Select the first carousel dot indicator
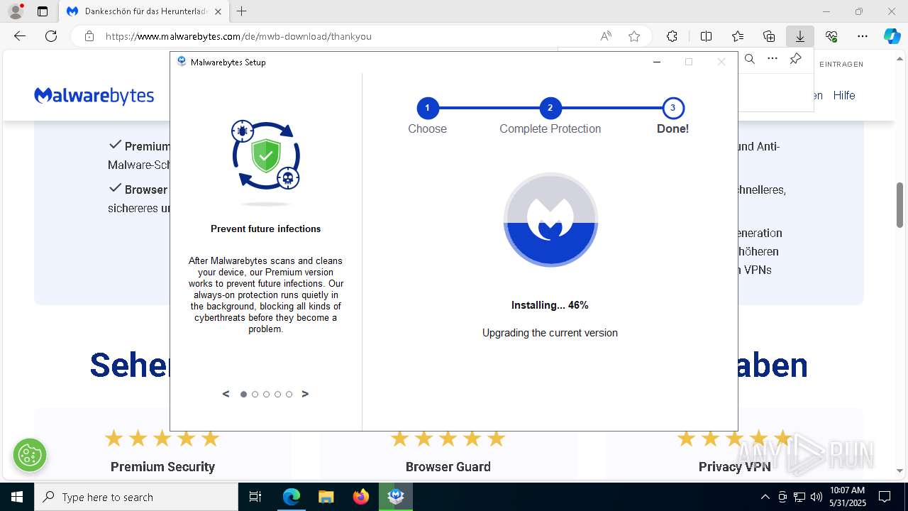 243,395
